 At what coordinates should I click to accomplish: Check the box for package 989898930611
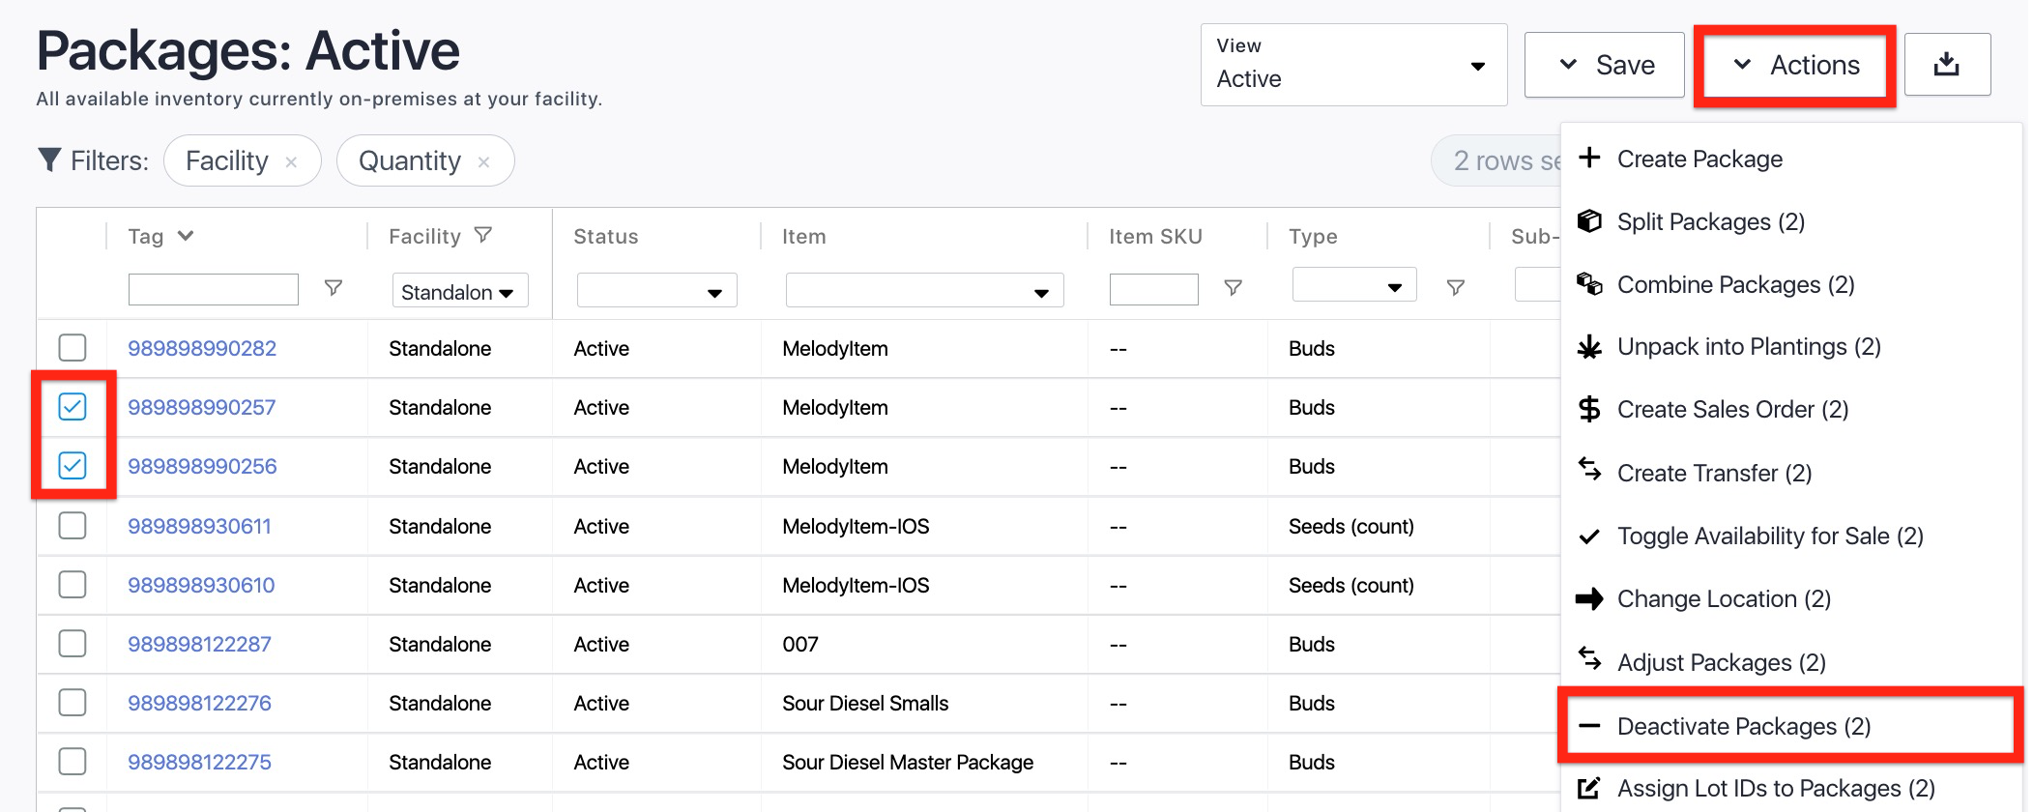pos(73,525)
